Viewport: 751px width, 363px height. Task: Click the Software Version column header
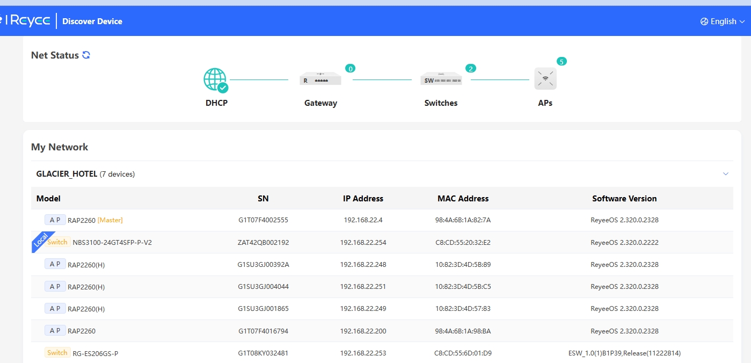point(624,199)
